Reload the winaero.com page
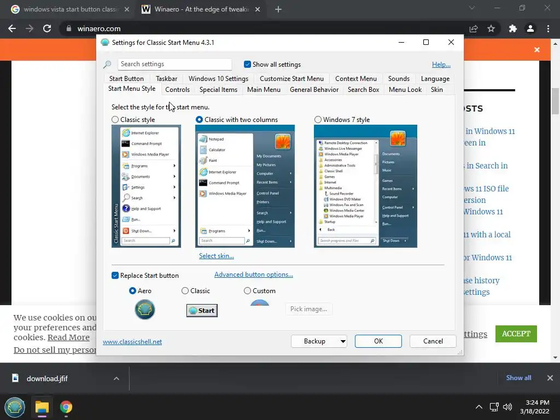The height and width of the screenshot is (420, 560). tap(47, 28)
